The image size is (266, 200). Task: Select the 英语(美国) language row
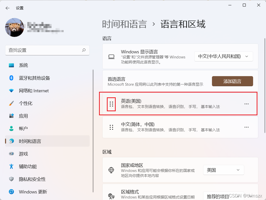tap(180, 104)
